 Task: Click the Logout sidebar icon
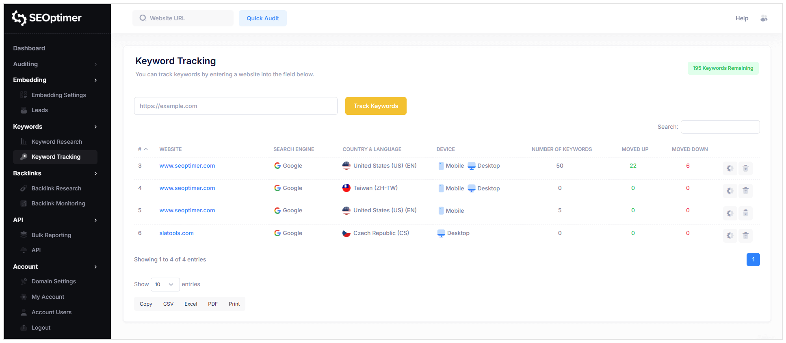point(24,328)
